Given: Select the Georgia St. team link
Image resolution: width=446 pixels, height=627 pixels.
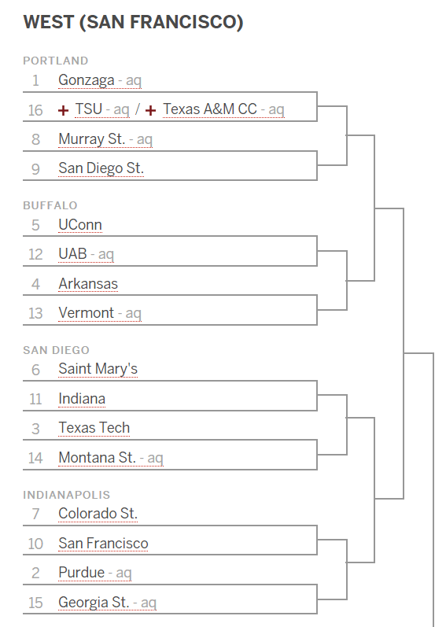Looking at the screenshot, I should click(x=94, y=603).
